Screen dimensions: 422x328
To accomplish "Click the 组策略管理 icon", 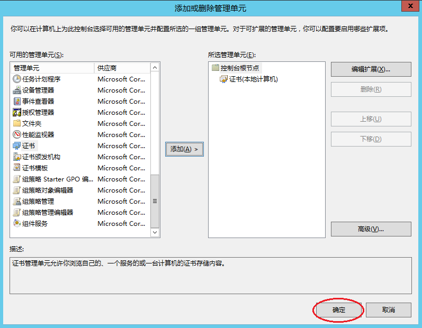I will pos(17,201).
